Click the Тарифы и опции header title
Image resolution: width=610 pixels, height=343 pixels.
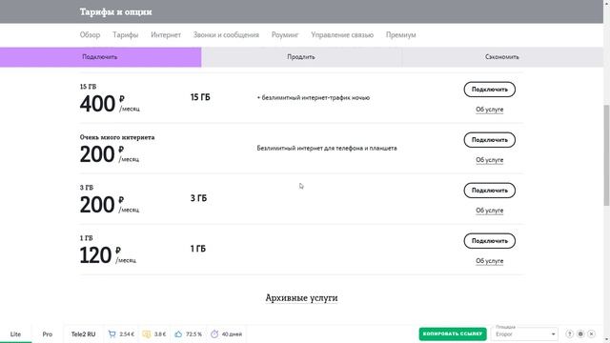click(x=116, y=12)
